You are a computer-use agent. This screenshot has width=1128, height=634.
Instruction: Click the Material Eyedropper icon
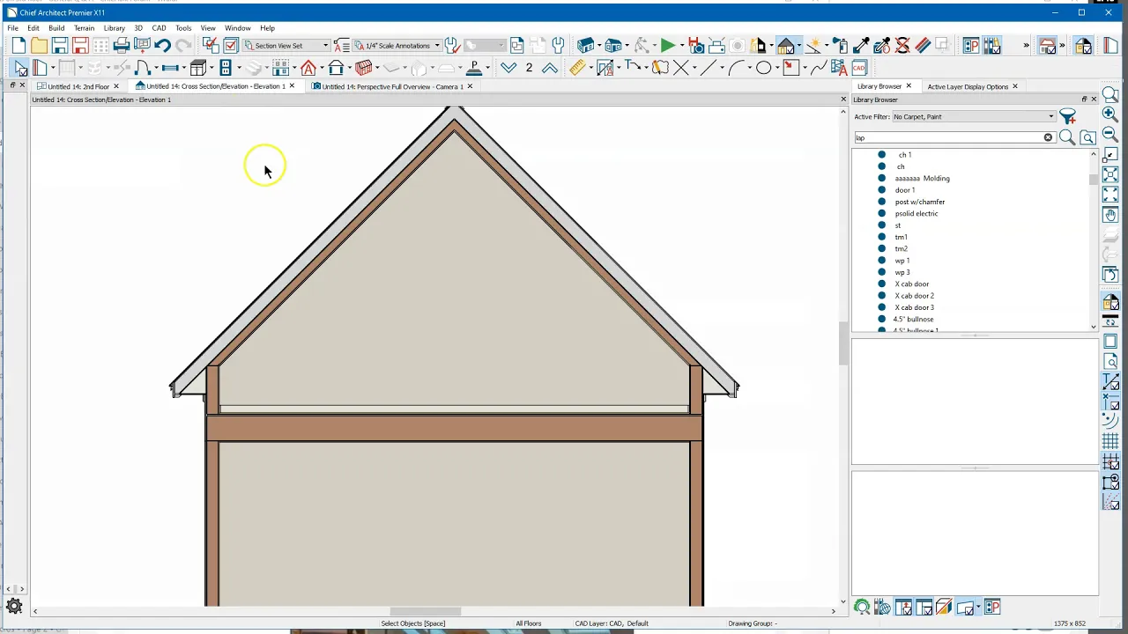coord(861,46)
